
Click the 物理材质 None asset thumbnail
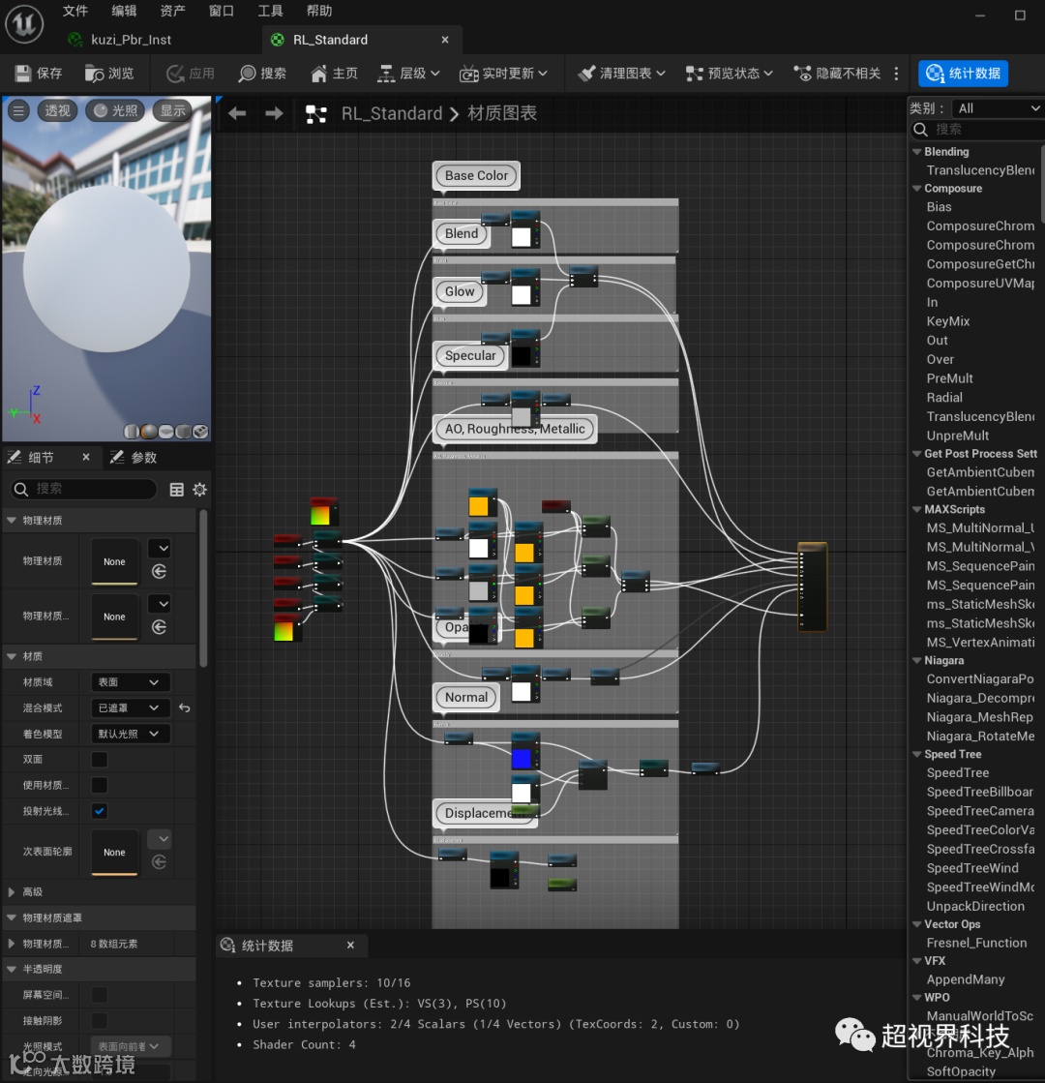pos(114,561)
